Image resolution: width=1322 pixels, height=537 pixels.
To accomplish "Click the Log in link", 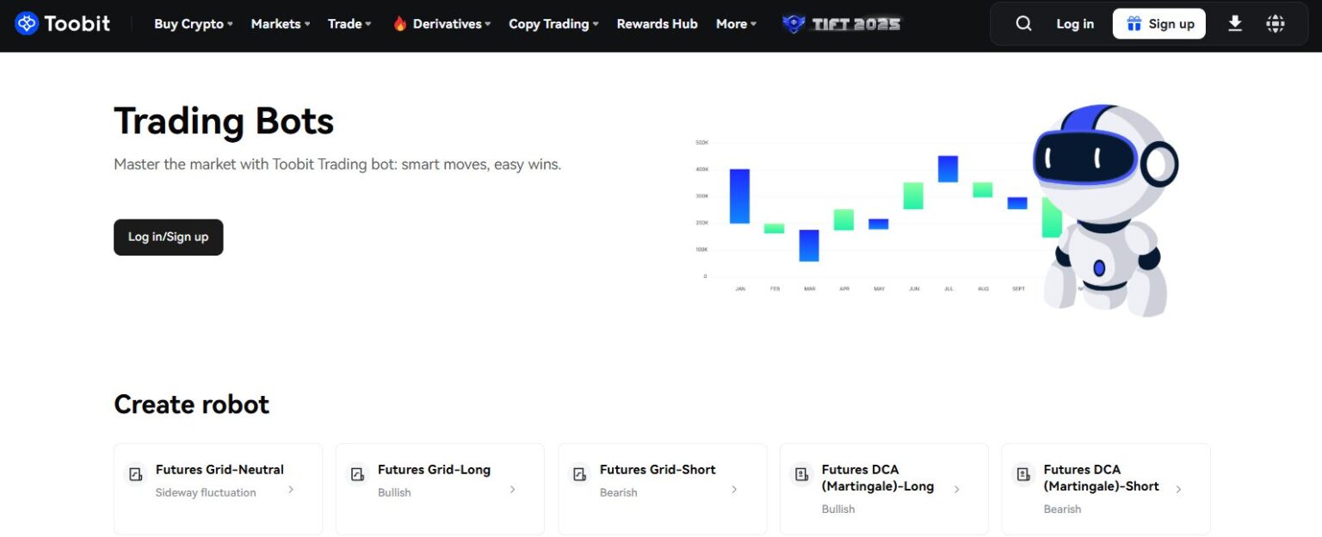I will (1074, 23).
